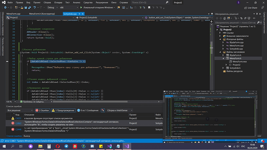
Task: Click the Undo arrow in toolbar
Action: point(35,8)
